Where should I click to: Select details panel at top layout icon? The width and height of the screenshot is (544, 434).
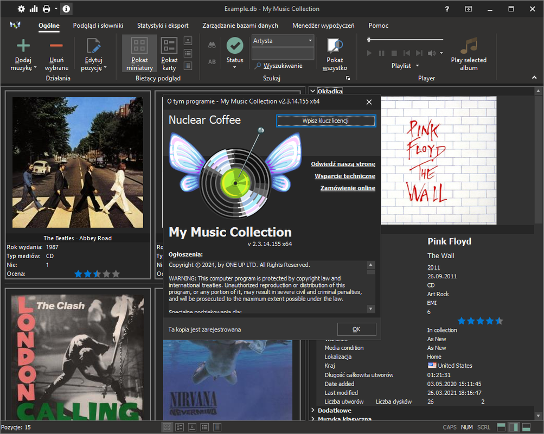[501, 427]
